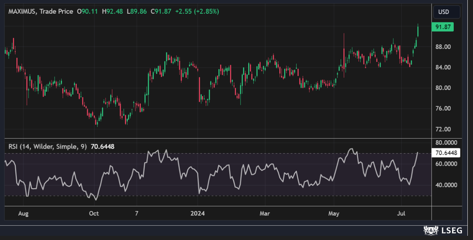Click the 40.0000 RSI axis label
The width and height of the screenshot is (473, 240).
point(446,185)
